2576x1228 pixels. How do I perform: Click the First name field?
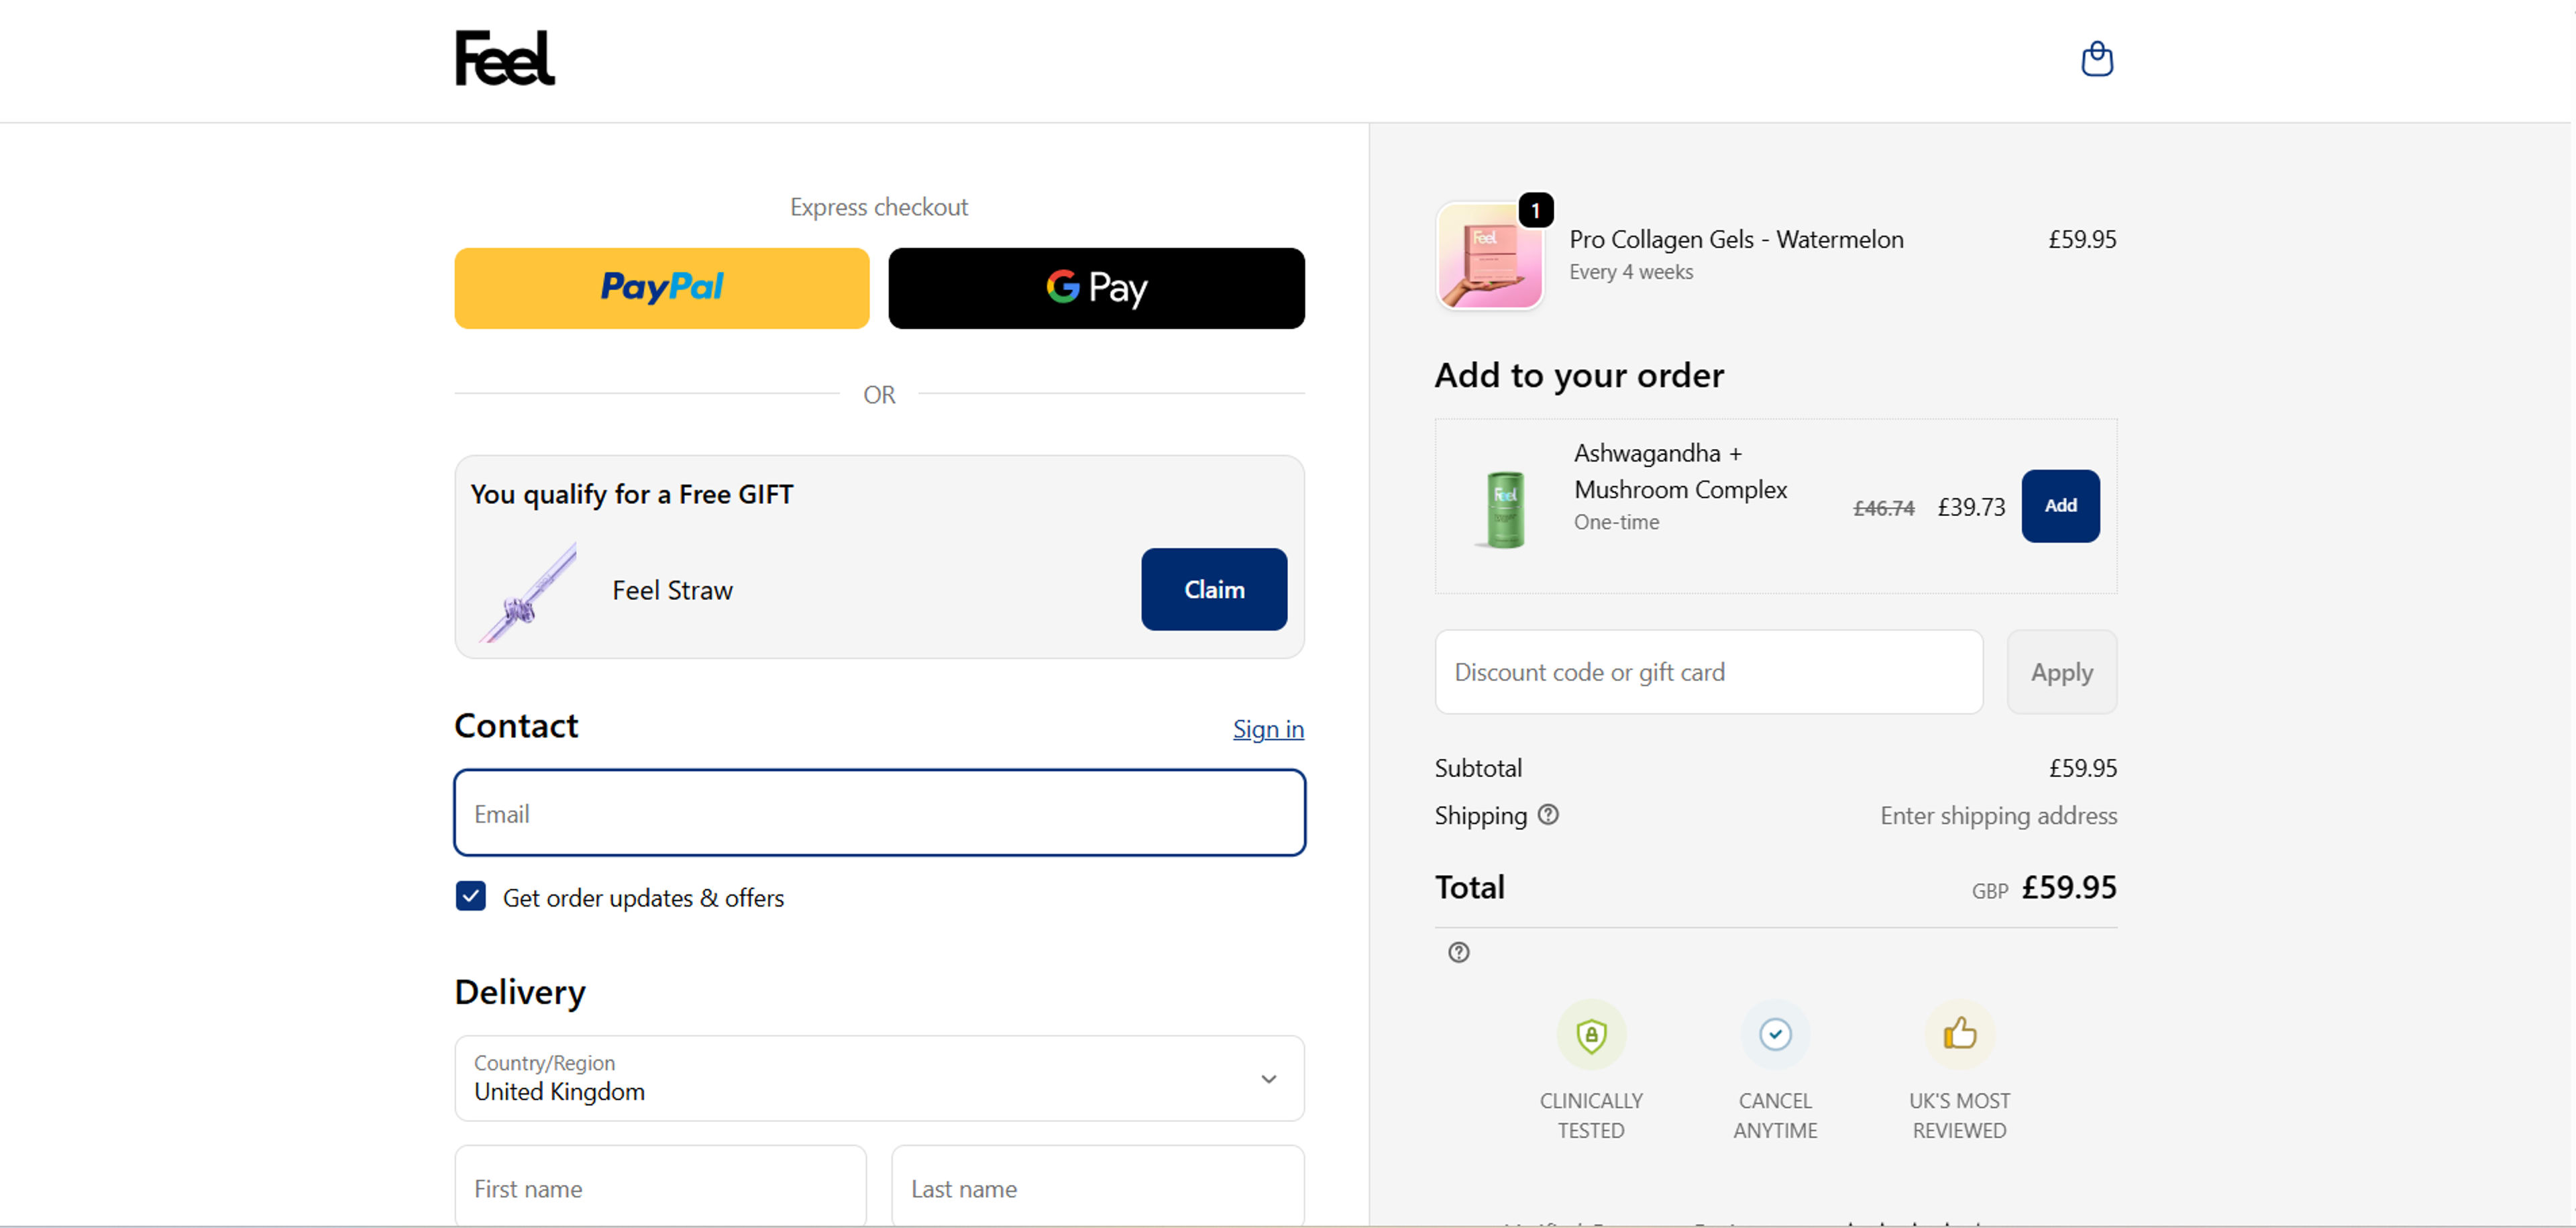point(659,1188)
